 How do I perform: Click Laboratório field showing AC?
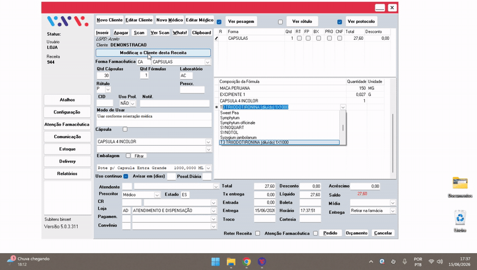(186, 76)
